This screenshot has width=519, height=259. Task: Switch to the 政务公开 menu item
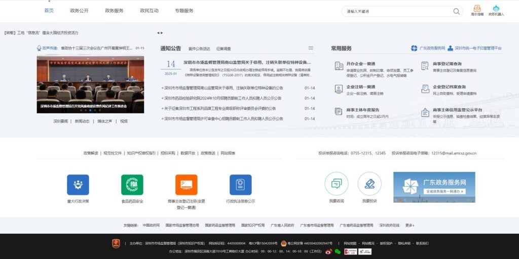(x=79, y=11)
